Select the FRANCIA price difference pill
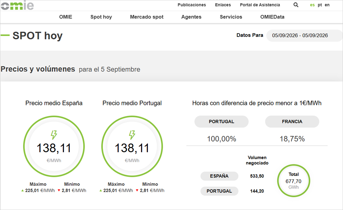 (x=292, y=122)
